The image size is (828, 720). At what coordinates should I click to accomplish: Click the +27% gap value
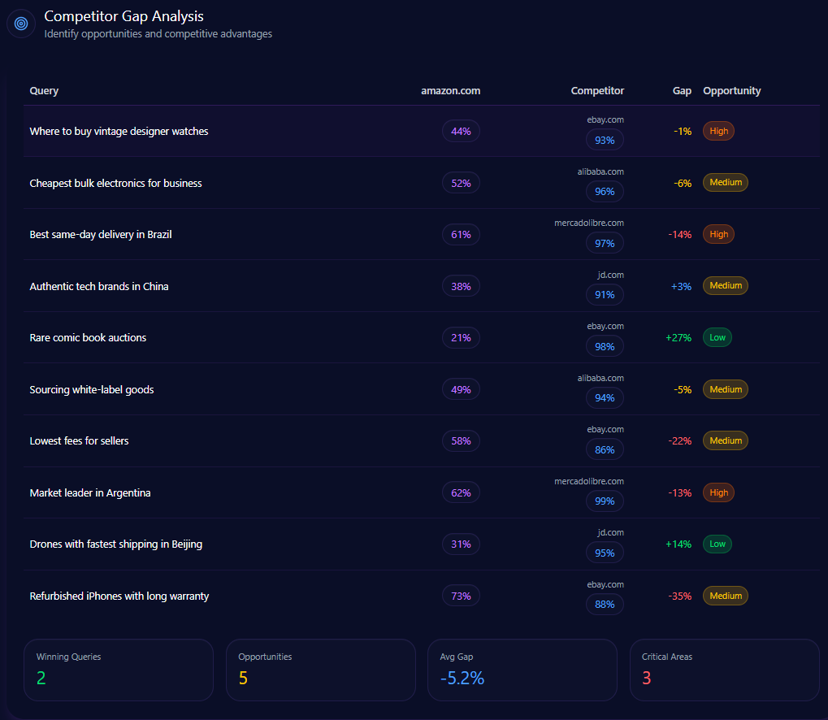pos(678,337)
